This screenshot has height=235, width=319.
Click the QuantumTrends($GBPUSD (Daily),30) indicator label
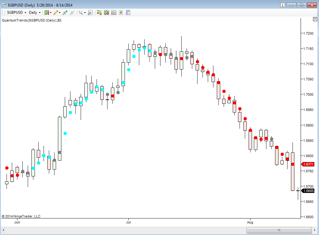click(x=31, y=20)
